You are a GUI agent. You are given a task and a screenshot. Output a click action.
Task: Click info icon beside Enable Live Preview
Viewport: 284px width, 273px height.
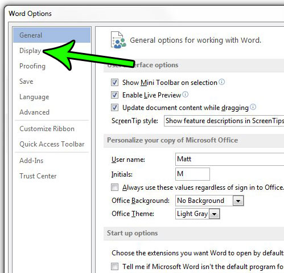[186, 95]
